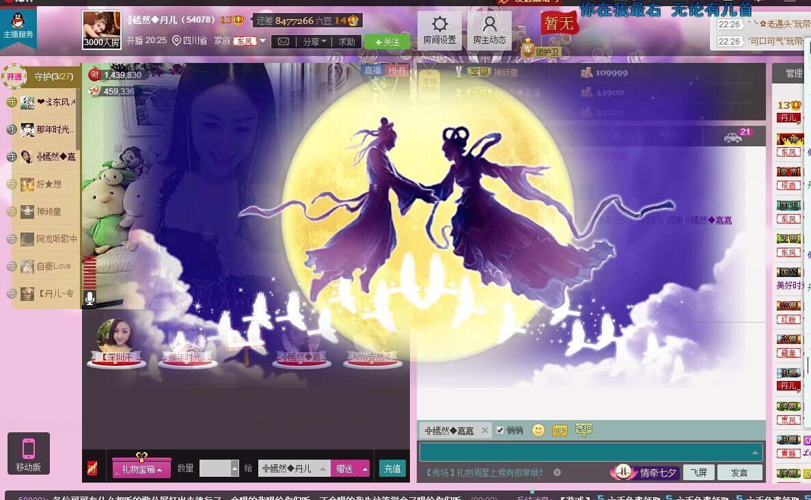811x500 pixels.
Task: Click the red 财 wealth icon
Action: [x=94, y=75]
